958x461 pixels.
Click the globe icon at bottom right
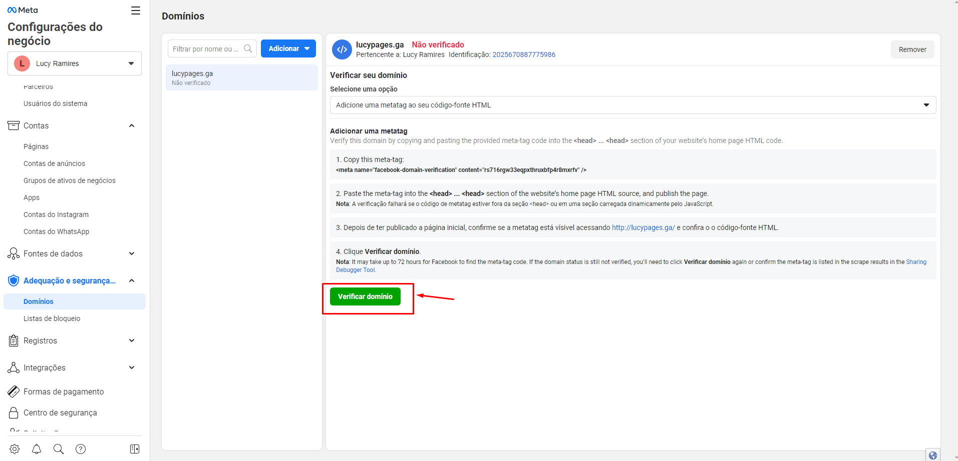tap(932, 455)
